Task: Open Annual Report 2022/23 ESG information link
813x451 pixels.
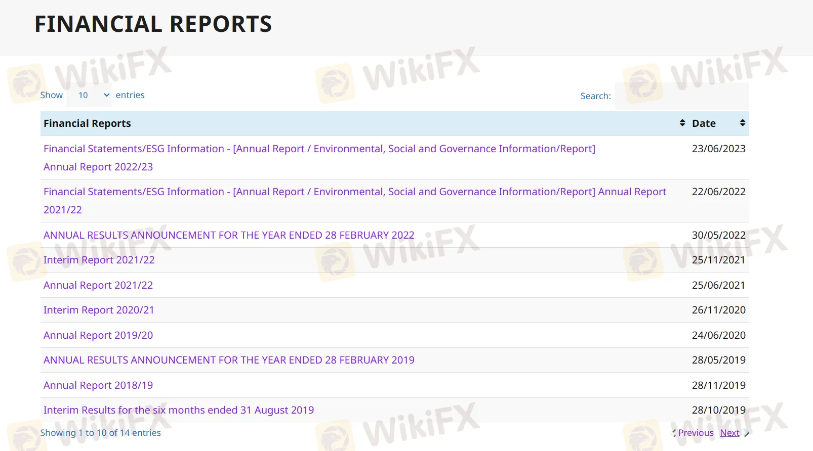Action: 319,158
